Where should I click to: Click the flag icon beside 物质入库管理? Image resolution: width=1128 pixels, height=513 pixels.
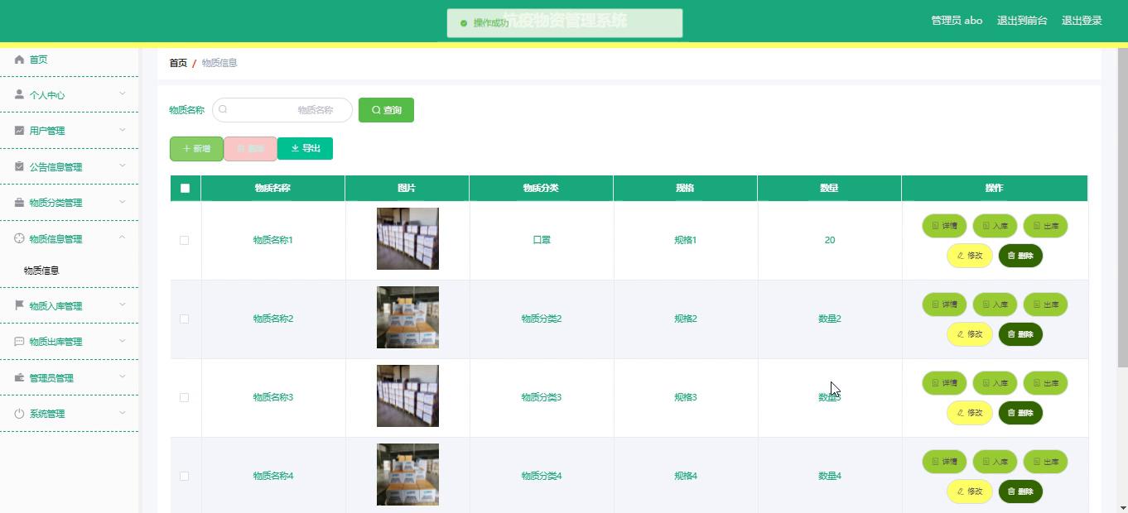tap(19, 305)
